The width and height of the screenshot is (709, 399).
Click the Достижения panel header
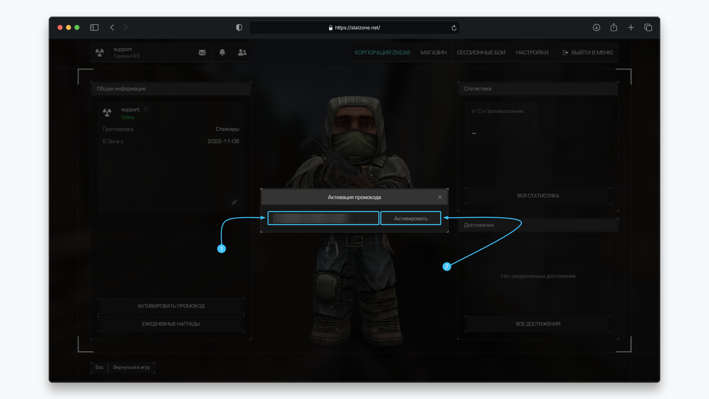tap(538, 225)
